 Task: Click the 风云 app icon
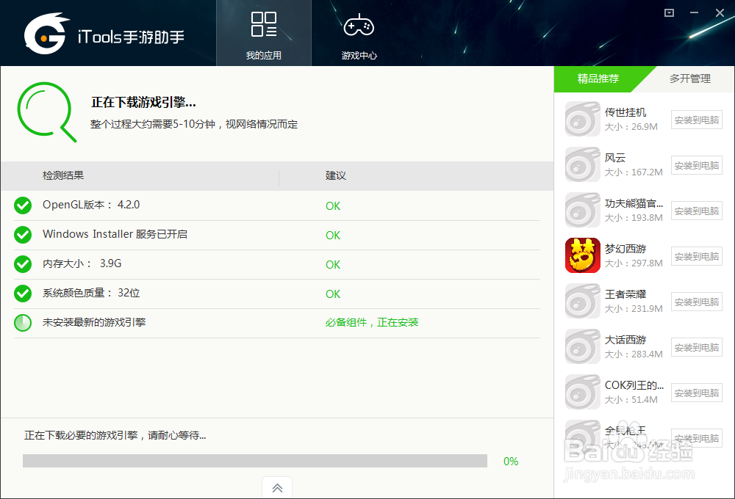pos(582,164)
